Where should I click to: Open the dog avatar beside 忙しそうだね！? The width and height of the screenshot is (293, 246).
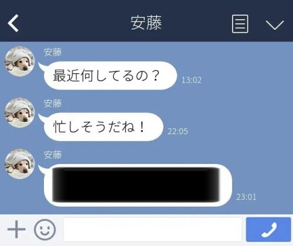(x=19, y=112)
